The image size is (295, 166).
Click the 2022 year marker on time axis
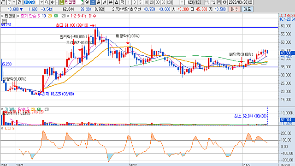133,165
